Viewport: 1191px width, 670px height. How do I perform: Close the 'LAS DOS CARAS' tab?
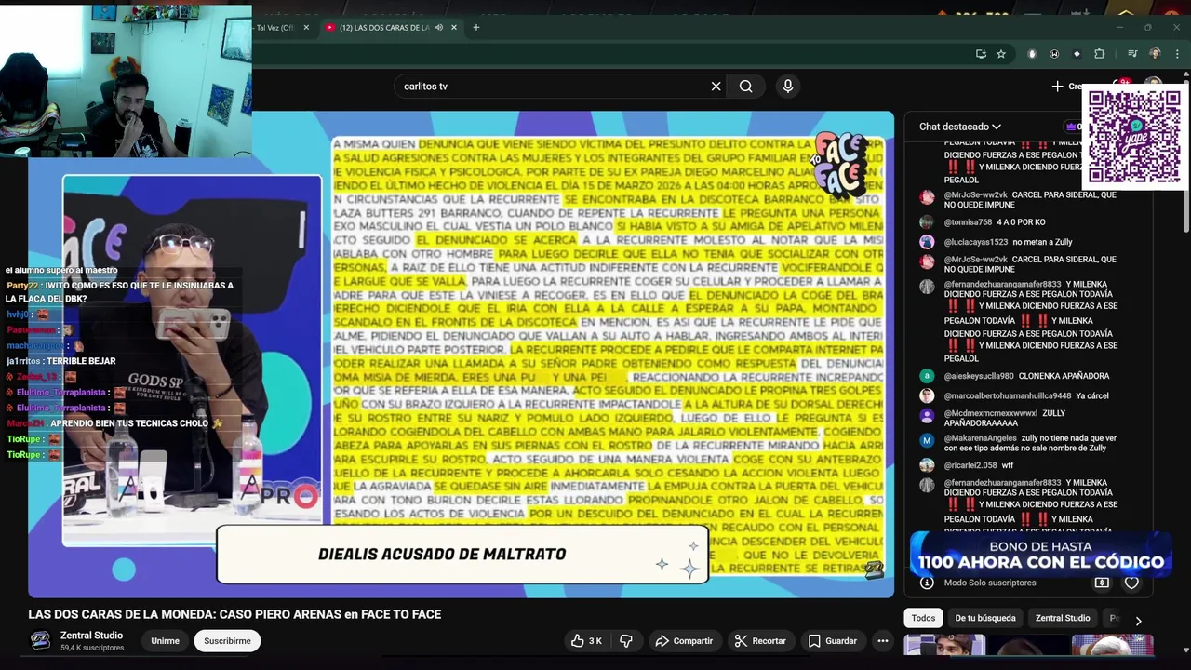point(454,28)
